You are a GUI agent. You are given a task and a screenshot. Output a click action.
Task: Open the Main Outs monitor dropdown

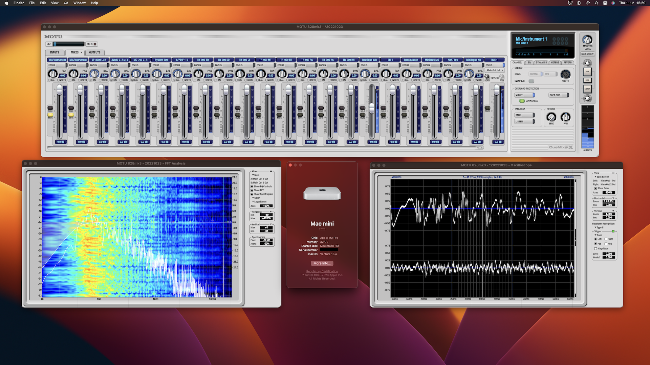pos(587,54)
